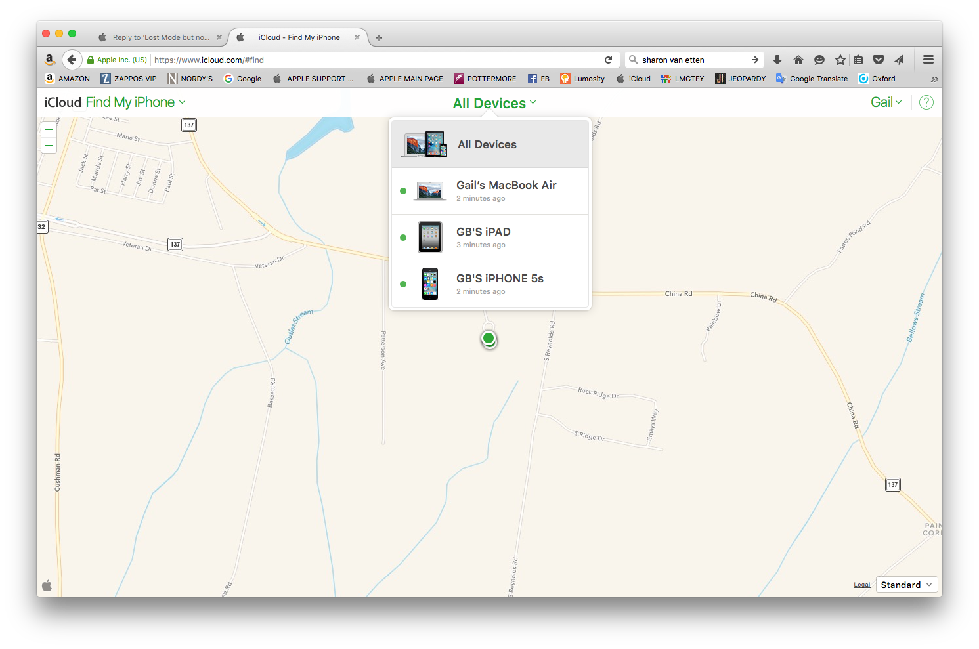
Task: Choose GB'S iPHONE 5s in device list
Action: (x=490, y=284)
